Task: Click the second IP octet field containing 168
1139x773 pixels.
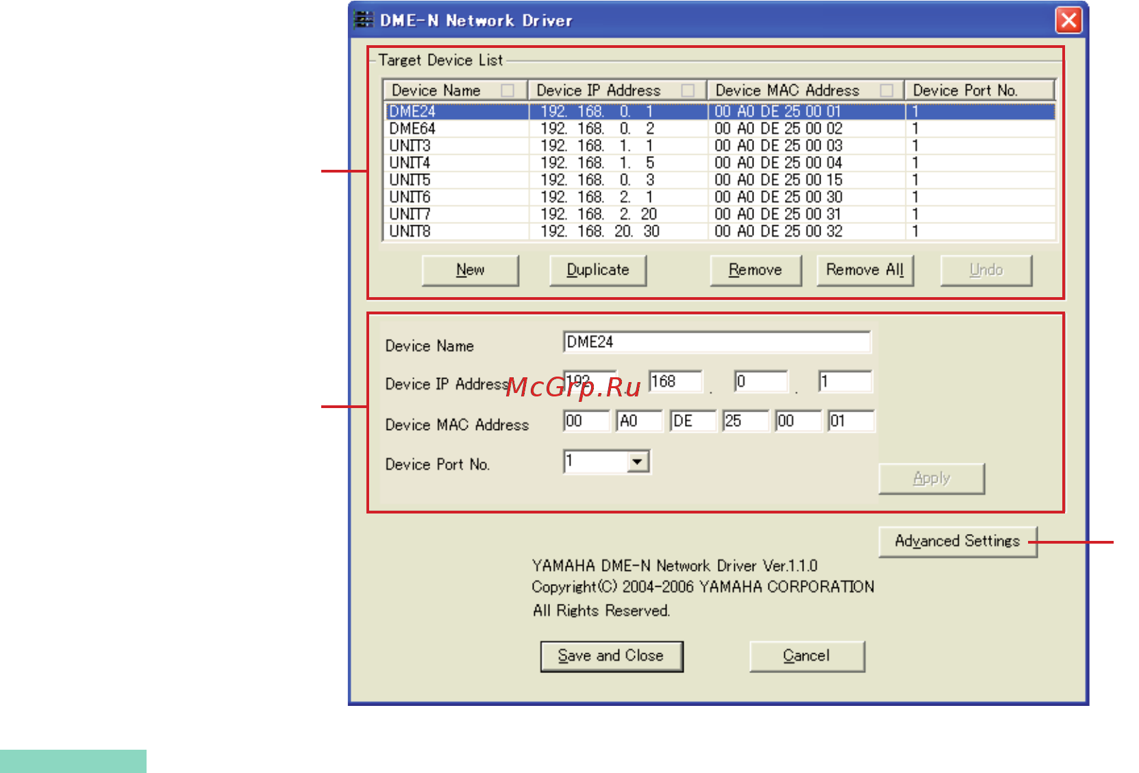Action: [675, 381]
